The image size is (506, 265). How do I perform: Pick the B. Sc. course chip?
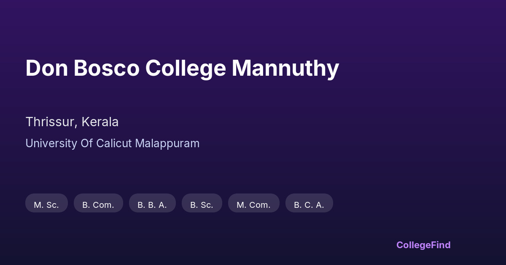pos(202,205)
